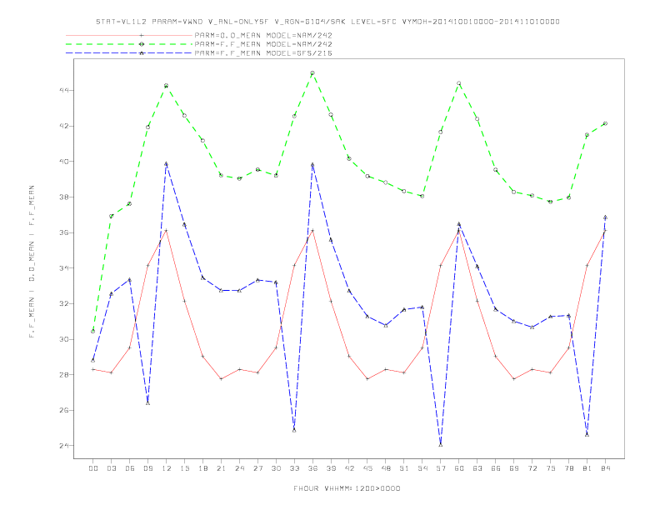Click the blue GFS minimum marker at hour 81
Image resolution: width=660 pixels, height=510 pixels.
click(x=587, y=435)
